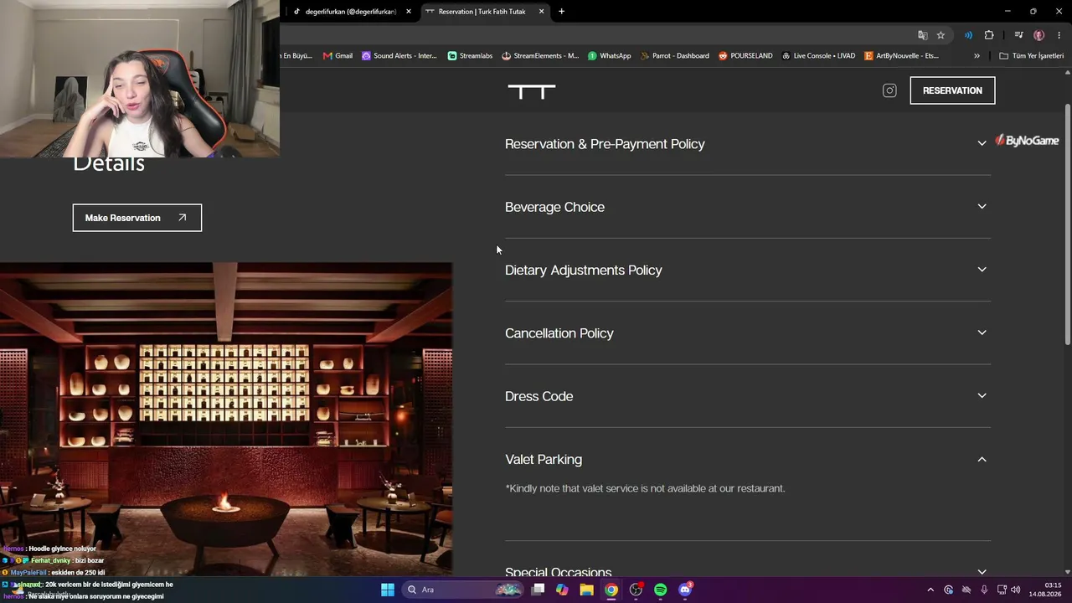Open the Chrome profile avatar
This screenshot has height=603, width=1072.
point(1039,35)
